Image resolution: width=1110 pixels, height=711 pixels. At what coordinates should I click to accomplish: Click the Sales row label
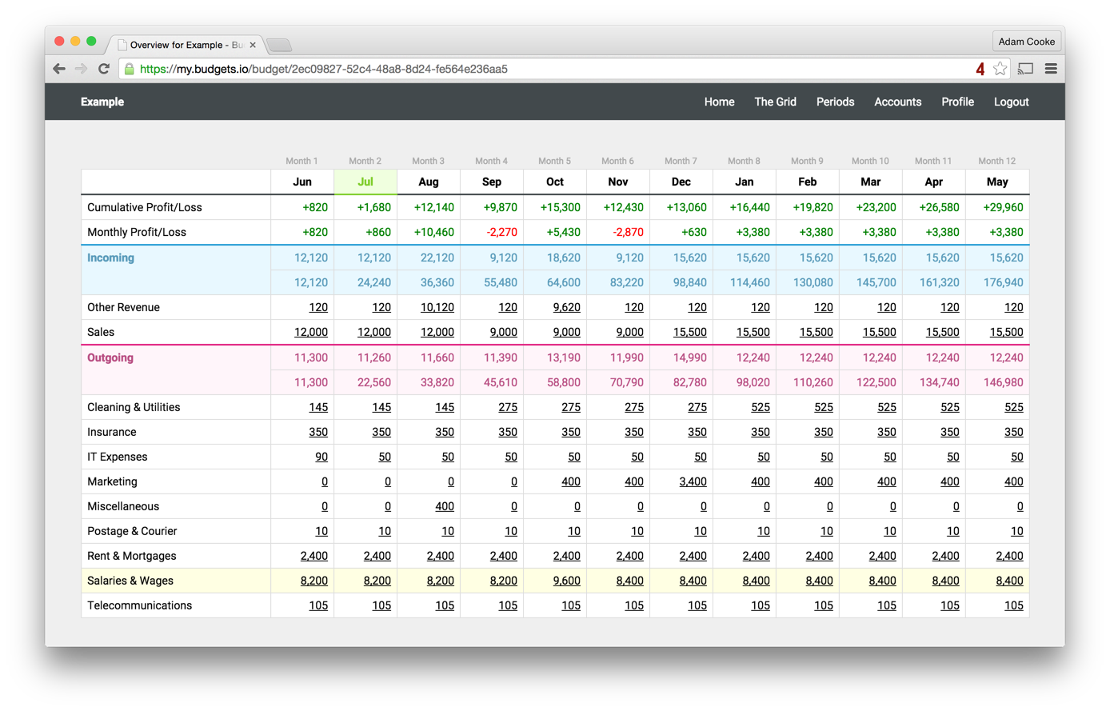tap(101, 332)
